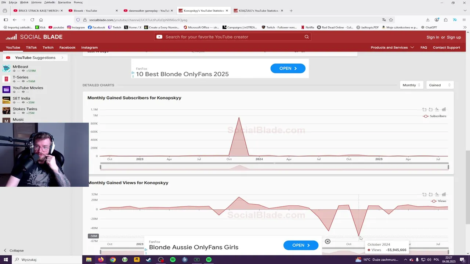The height and width of the screenshot is (264, 470).
Task: Open the FAQ page
Action: coord(424,47)
